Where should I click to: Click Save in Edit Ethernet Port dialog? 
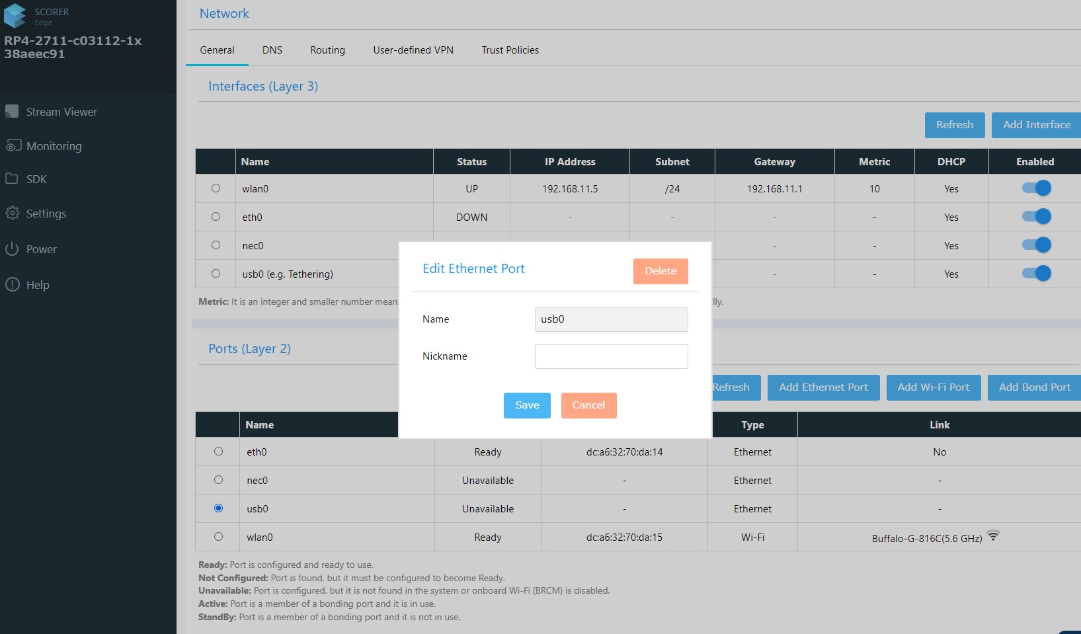(x=526, y=405)
